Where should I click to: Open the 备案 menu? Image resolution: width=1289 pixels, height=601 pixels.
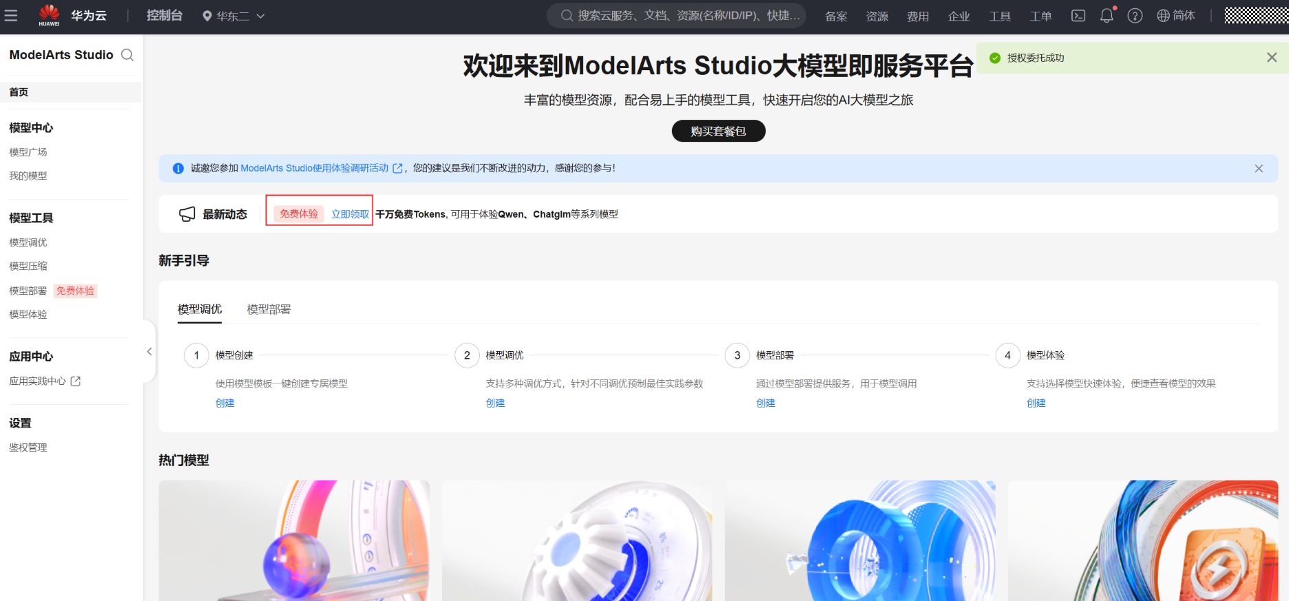tap(836, 16)
